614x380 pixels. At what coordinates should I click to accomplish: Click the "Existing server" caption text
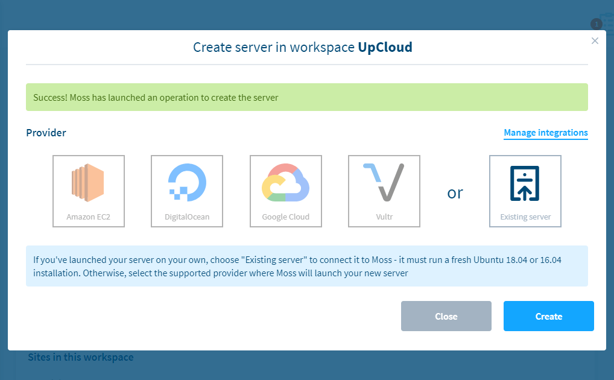[525, 217]
